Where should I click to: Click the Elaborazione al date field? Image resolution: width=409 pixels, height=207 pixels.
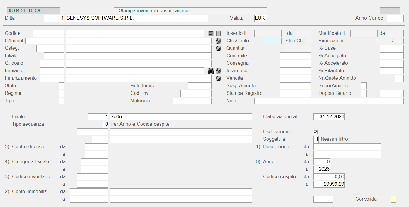click(x=329, y=117)
